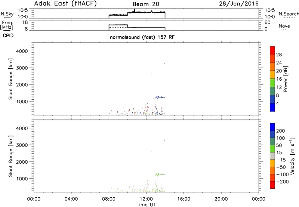Click the "Freq. [MHz]" axis label
This screenshot has height=207, width=299.
(x=7, y=25)
